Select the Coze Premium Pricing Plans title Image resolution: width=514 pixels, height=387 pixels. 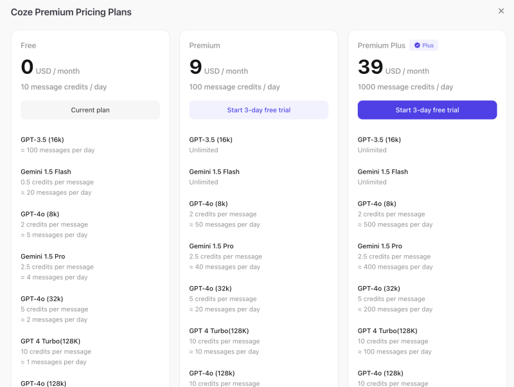71,12
